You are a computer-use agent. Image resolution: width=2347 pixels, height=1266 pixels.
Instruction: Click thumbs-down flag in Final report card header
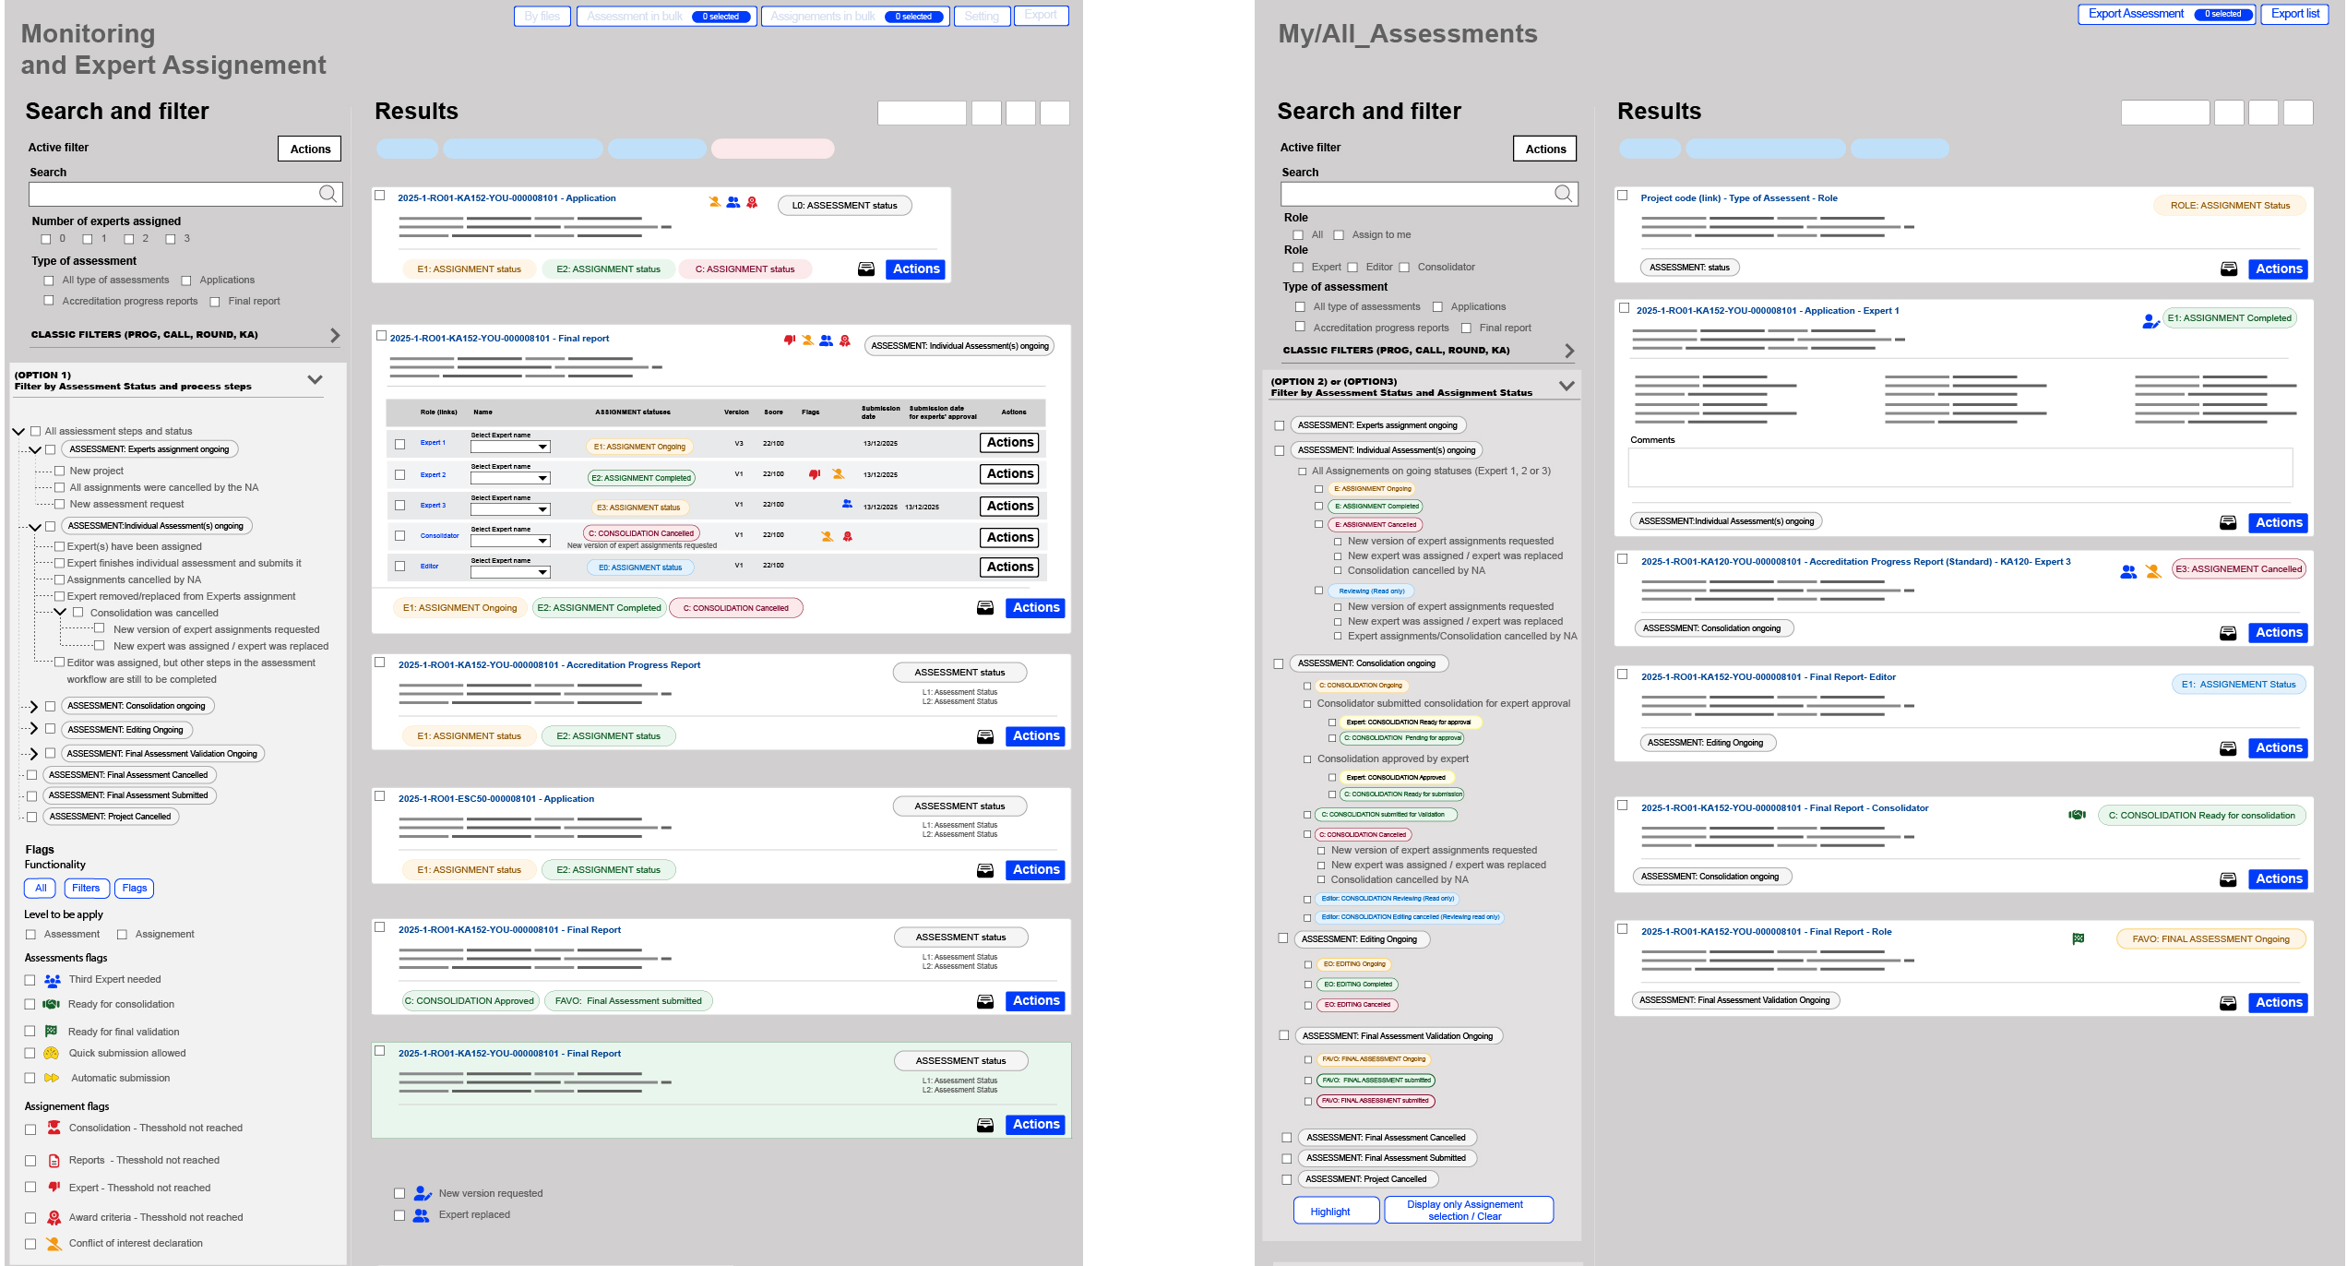790,340
